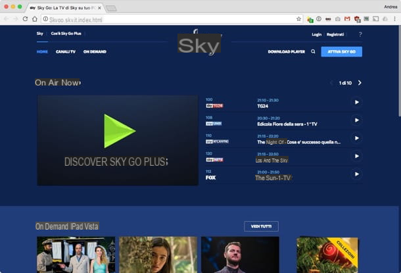
Task: Click the Sky logo in header
Action: click(199, 43)
